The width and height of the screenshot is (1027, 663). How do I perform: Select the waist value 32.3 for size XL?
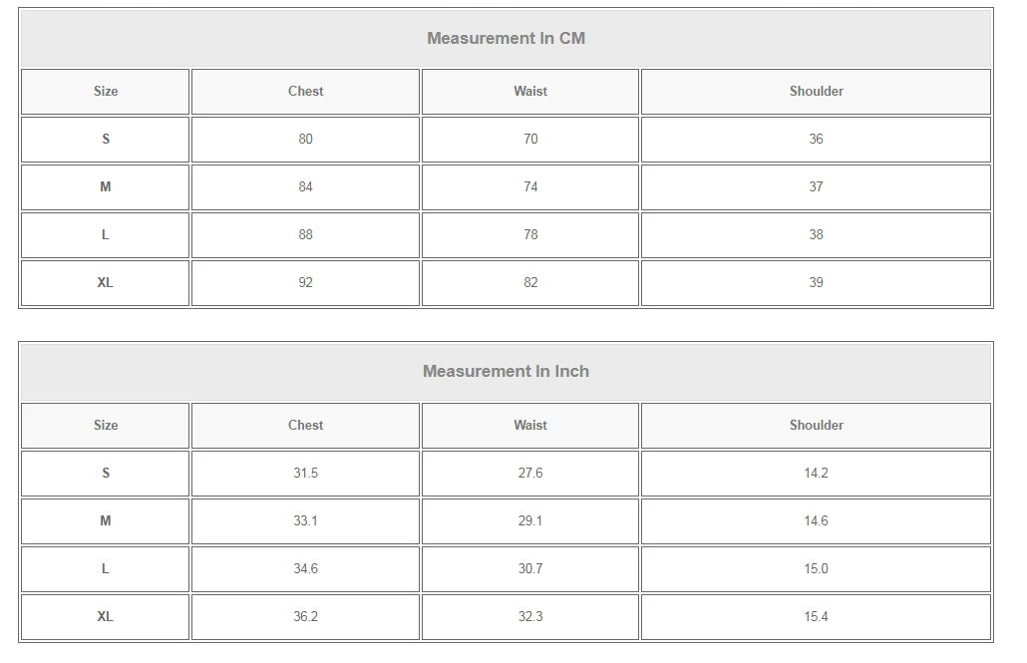click(530, 617)
